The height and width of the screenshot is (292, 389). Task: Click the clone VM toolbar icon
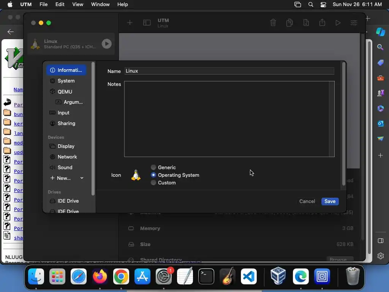click(289, 22)
